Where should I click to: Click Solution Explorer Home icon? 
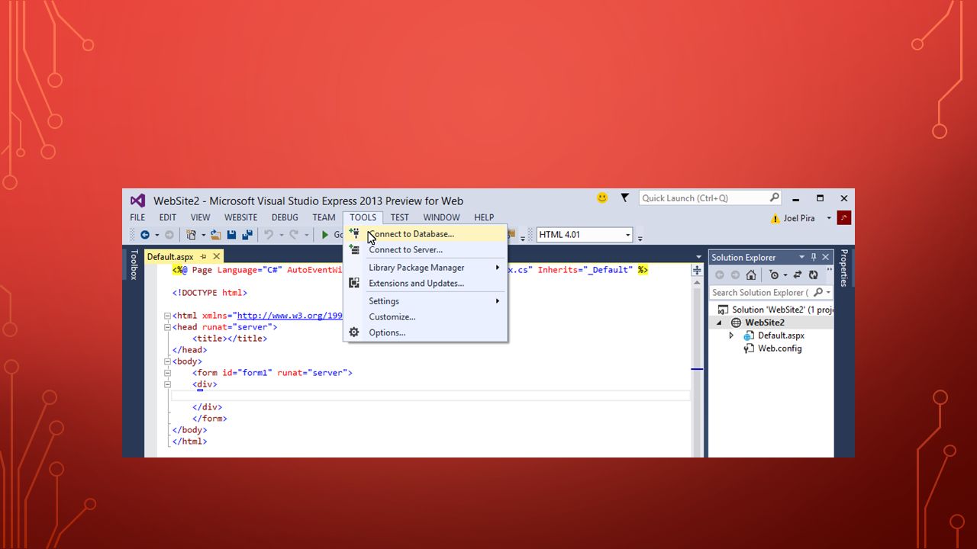point(751,275)
